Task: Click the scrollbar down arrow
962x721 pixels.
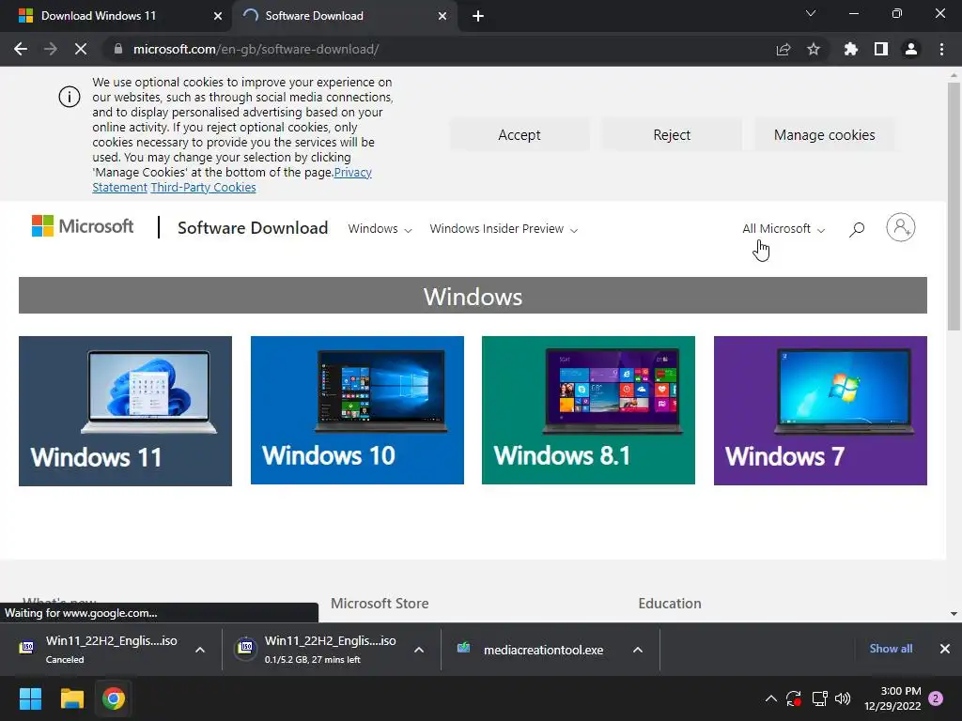Action: pos(954,614)
